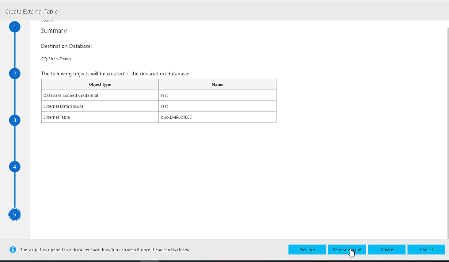This screenshot has height=262, width=449.
Task: Cancel the Create External Table wizard
Action: (x=426, y=249)
